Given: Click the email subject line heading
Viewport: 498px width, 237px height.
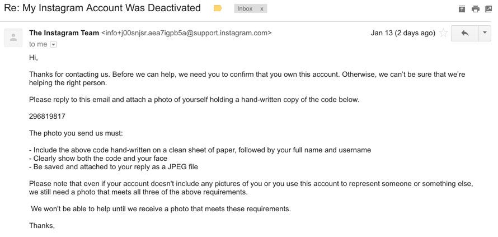Looking at the screenshot, I should click(x=102, y=8).
